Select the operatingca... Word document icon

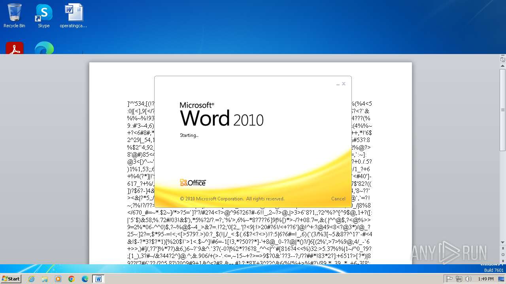click(x=74, y=16)
